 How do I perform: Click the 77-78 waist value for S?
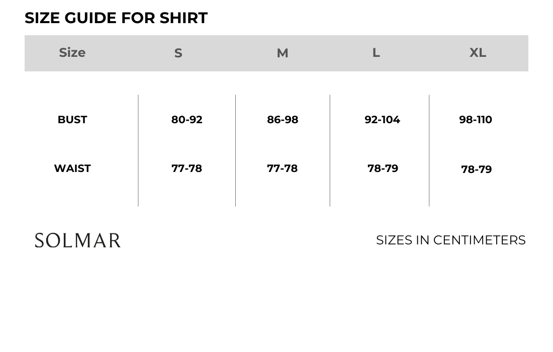pyautogui.click(x=187, y=168)
